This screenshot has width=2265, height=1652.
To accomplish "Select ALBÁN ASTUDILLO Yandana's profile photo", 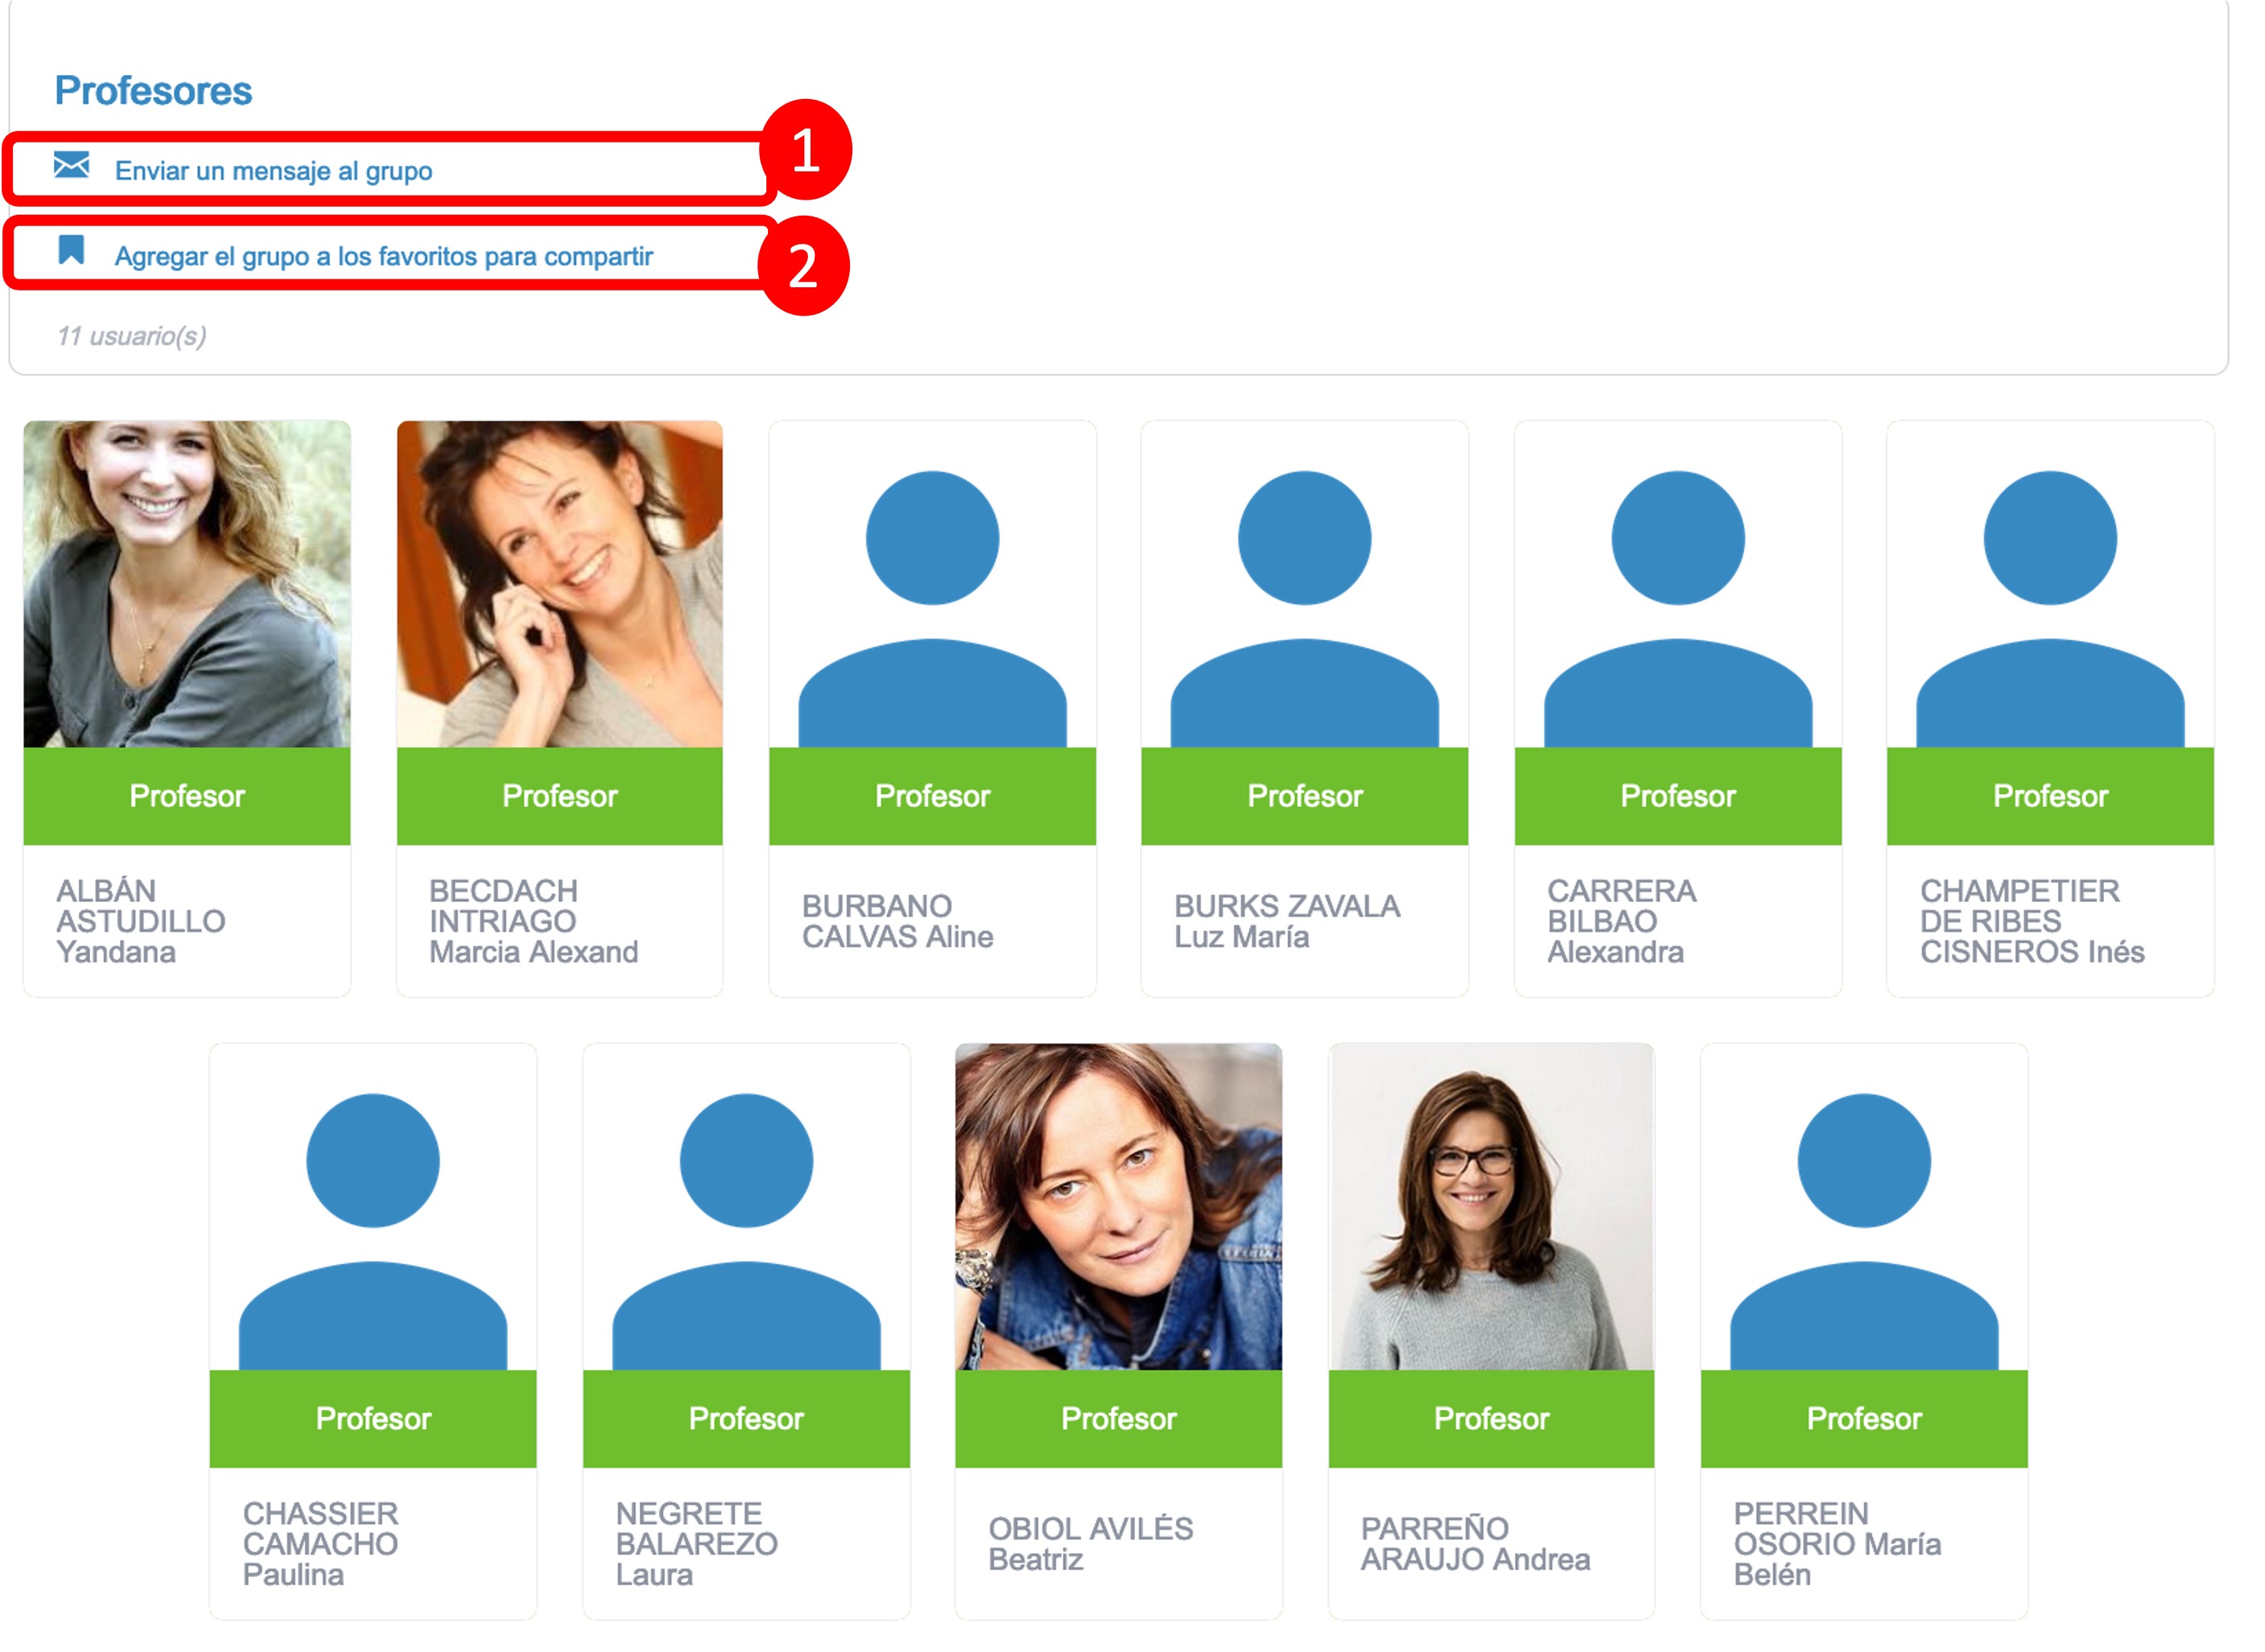I will coord(187,584).
